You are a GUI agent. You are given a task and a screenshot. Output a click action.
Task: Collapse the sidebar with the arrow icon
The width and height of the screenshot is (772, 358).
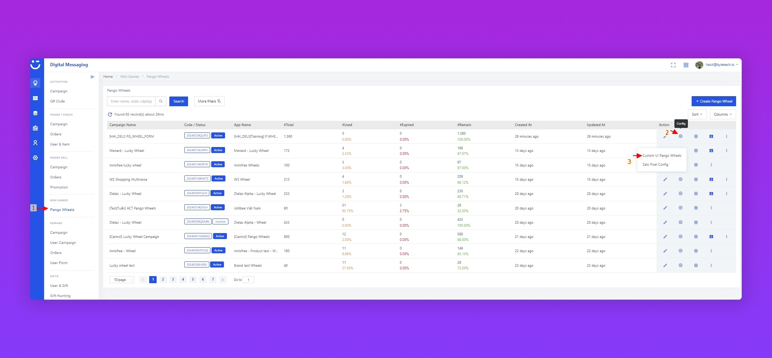click(x=93, y=77)
